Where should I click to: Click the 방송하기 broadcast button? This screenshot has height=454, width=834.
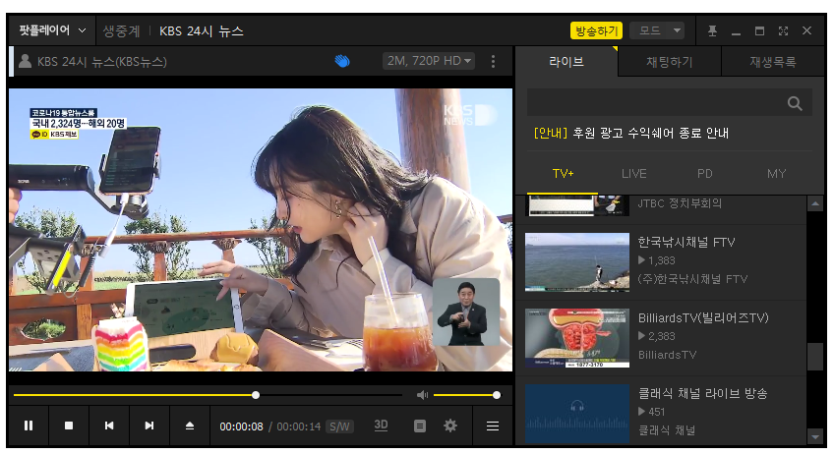pyautogui.click(x=596, y=30)
